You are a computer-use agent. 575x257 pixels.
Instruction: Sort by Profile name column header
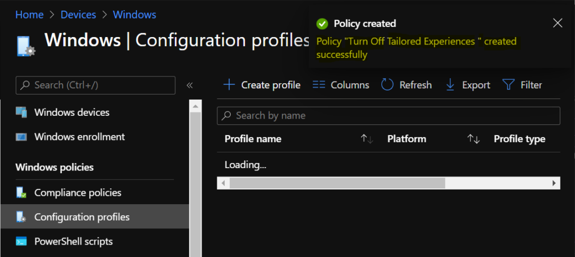pos(253,139)
